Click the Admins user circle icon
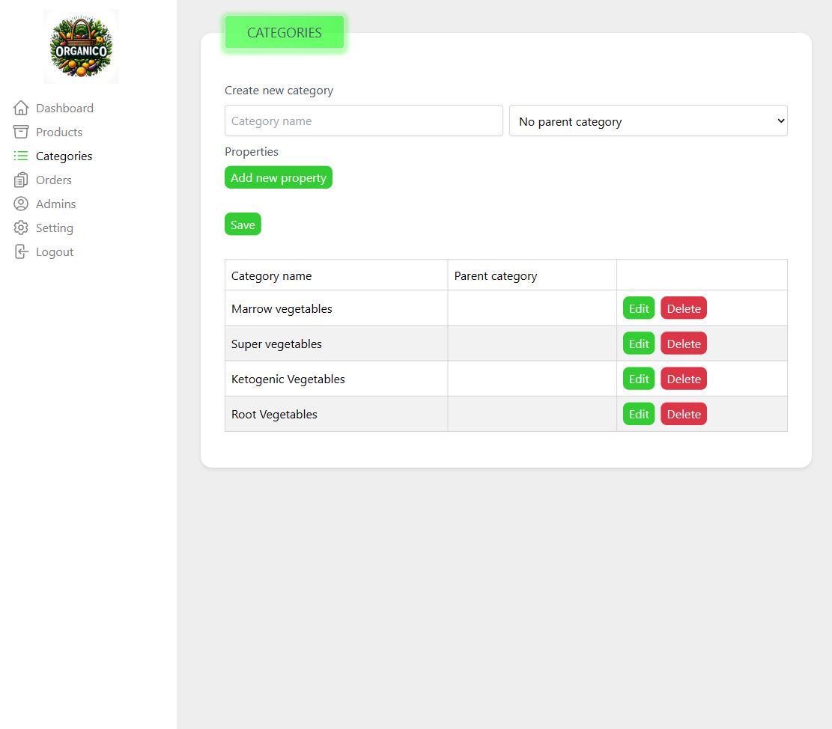The image size is (832, 729). point(21,204)
